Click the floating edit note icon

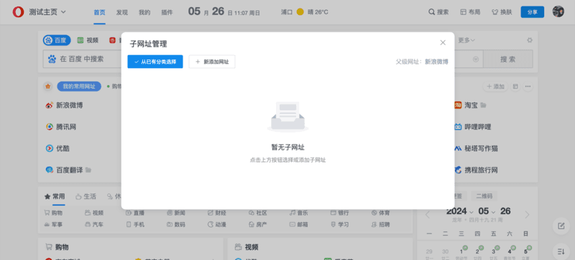point(561,226)
